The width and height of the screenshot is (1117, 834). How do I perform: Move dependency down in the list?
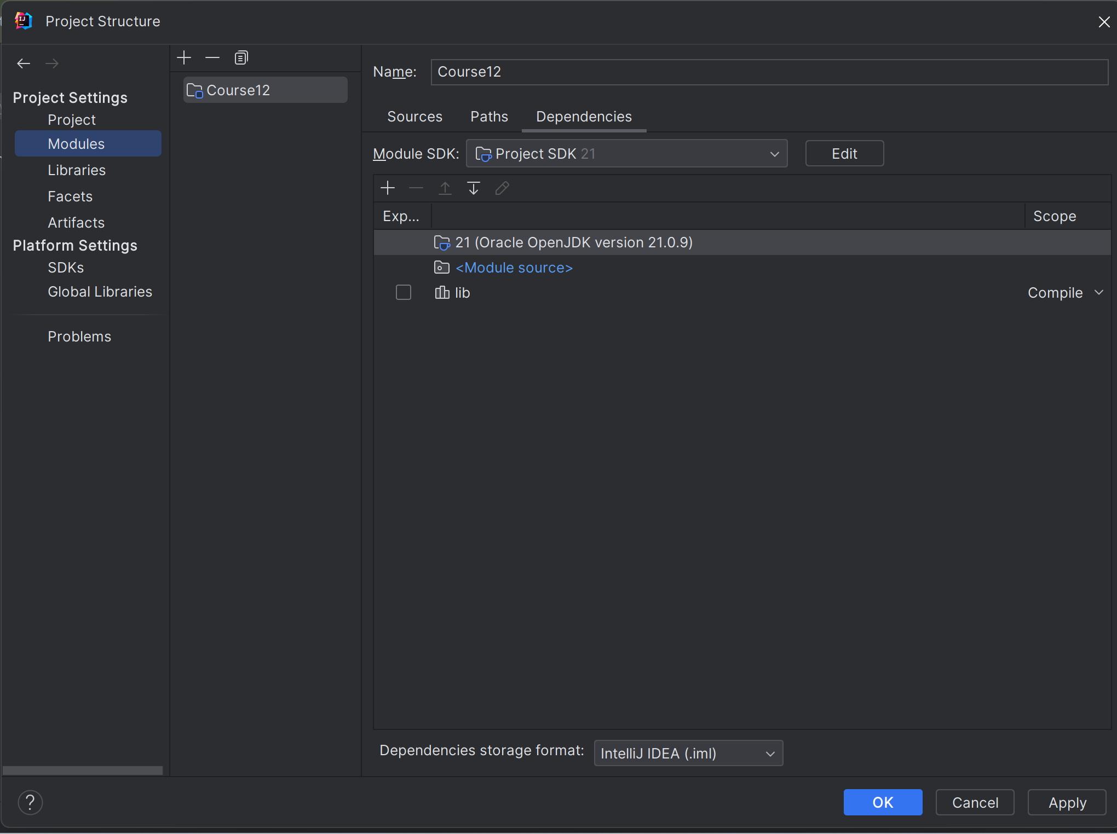click(x=474, y=188)
